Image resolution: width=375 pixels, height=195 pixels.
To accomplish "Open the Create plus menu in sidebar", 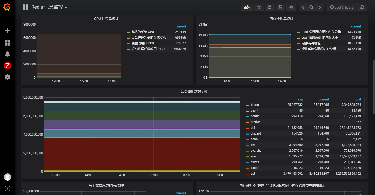I will [x=8, y=31].
